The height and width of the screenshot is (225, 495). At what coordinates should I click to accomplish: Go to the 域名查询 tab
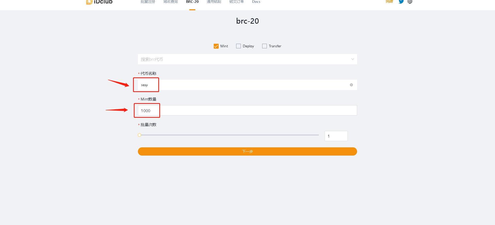pos(170,2)
